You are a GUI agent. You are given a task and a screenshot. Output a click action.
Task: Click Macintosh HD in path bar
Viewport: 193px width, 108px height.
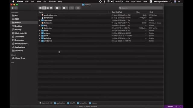(x=46, y=103)
